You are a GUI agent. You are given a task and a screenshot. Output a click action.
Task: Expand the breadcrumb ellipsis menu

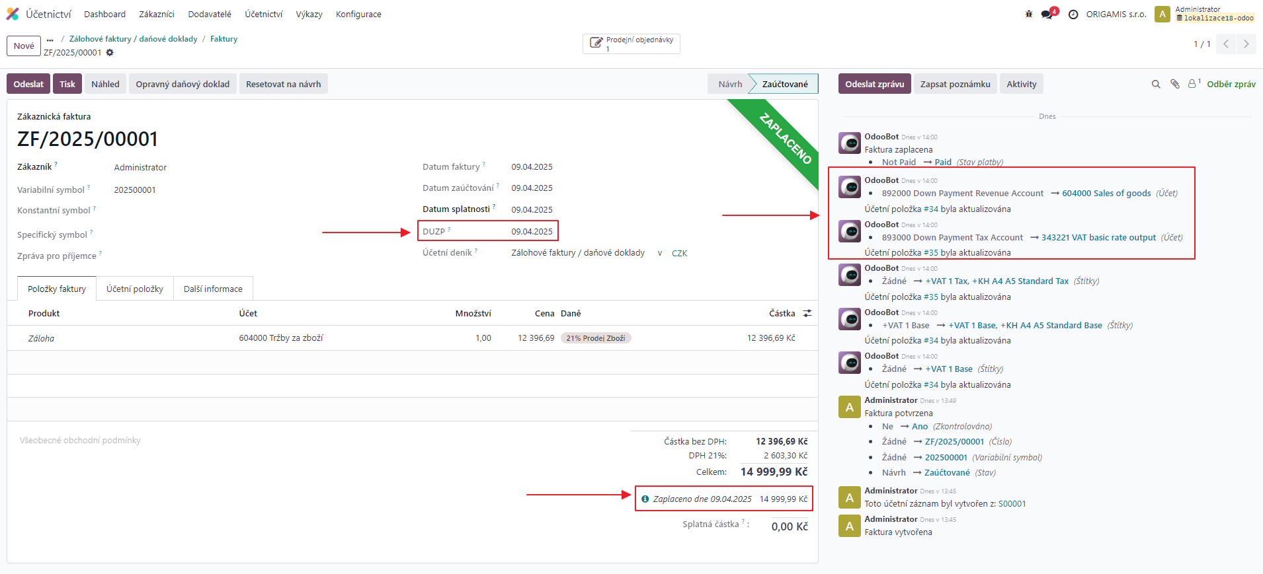50,39
